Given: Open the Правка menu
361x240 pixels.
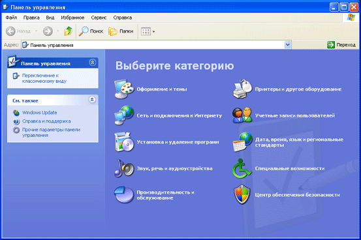Looking at the screenshot, I should [31, 18].
